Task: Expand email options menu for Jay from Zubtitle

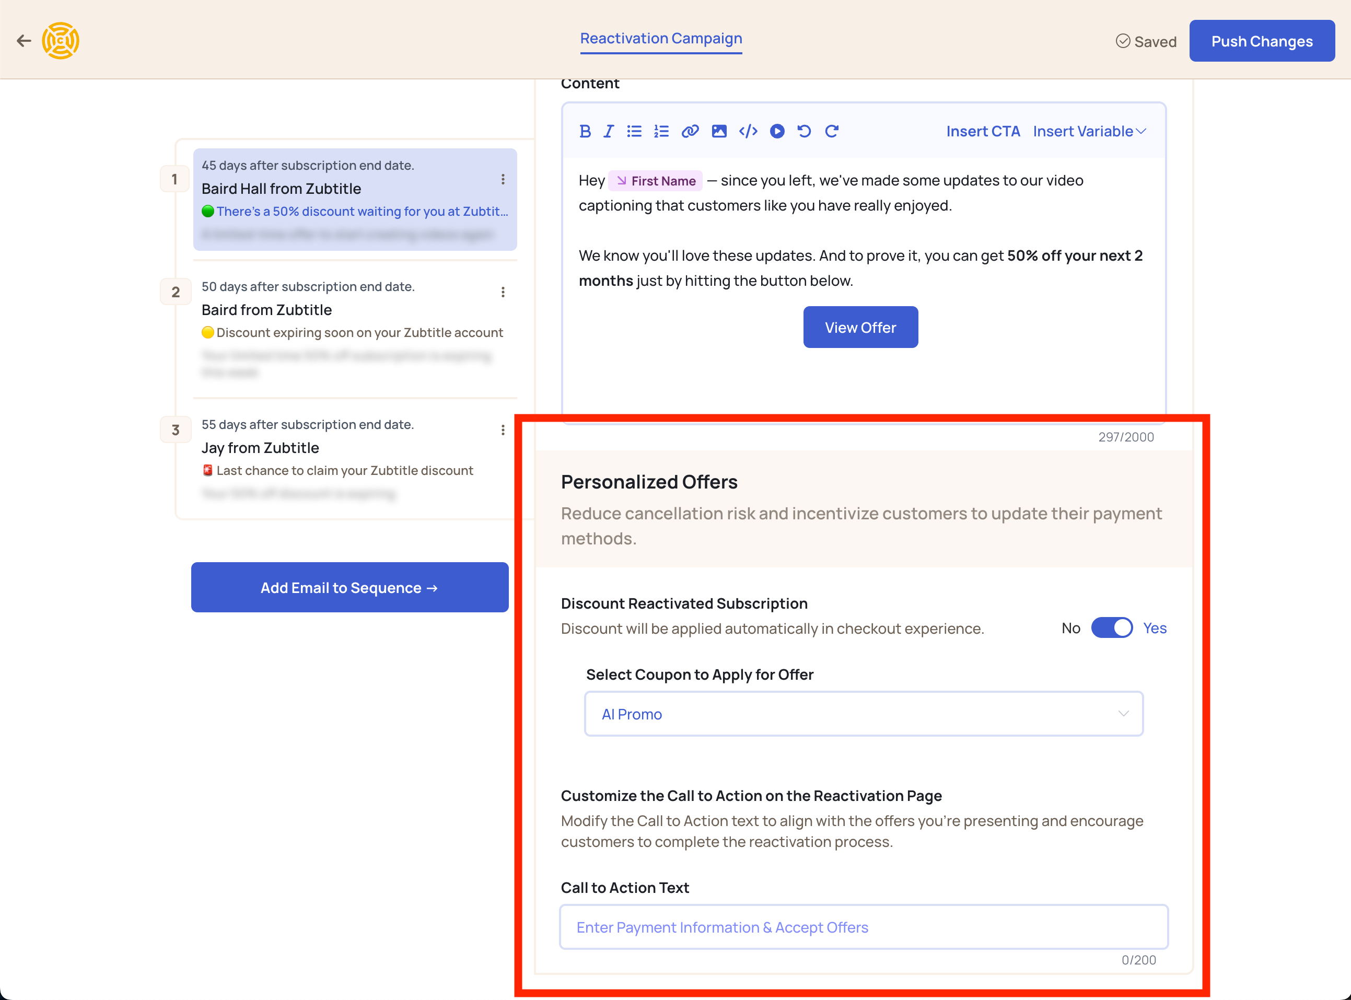Action: click(x=503, y=430)
